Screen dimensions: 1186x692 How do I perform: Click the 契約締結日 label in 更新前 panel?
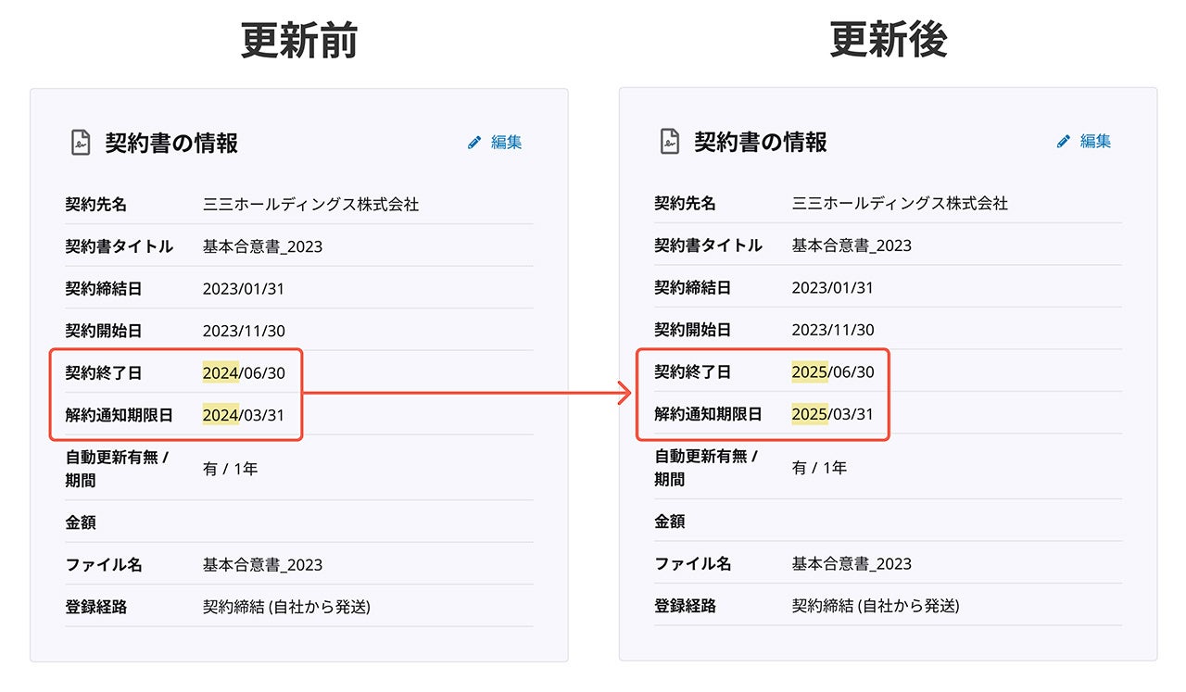point(104,288)
